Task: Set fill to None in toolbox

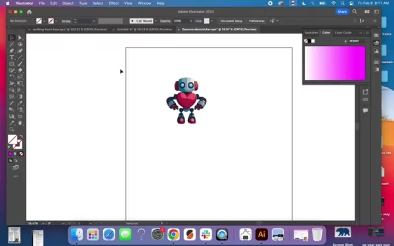Action: coord(21,154)
